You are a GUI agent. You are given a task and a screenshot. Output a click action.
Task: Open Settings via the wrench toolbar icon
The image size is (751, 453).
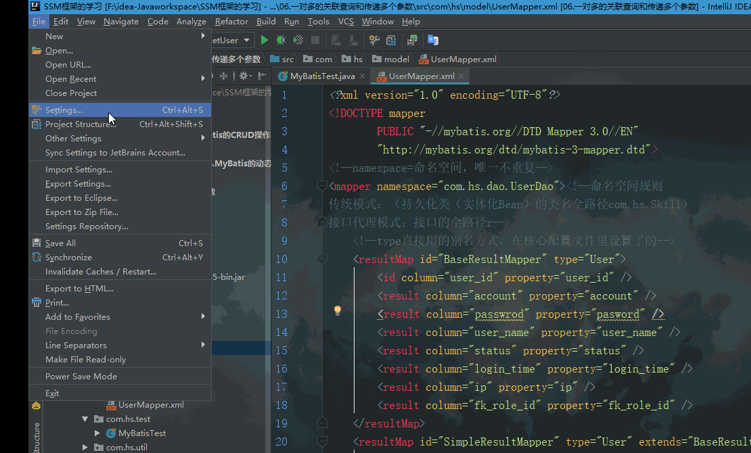(x=374, y=40)
